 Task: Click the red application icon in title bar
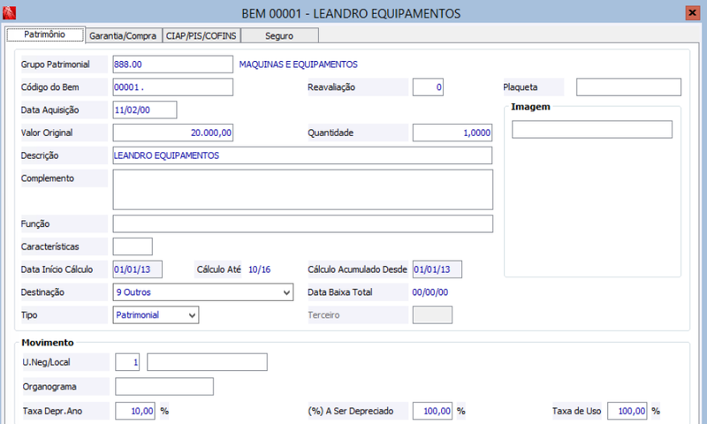click(9, 12)
